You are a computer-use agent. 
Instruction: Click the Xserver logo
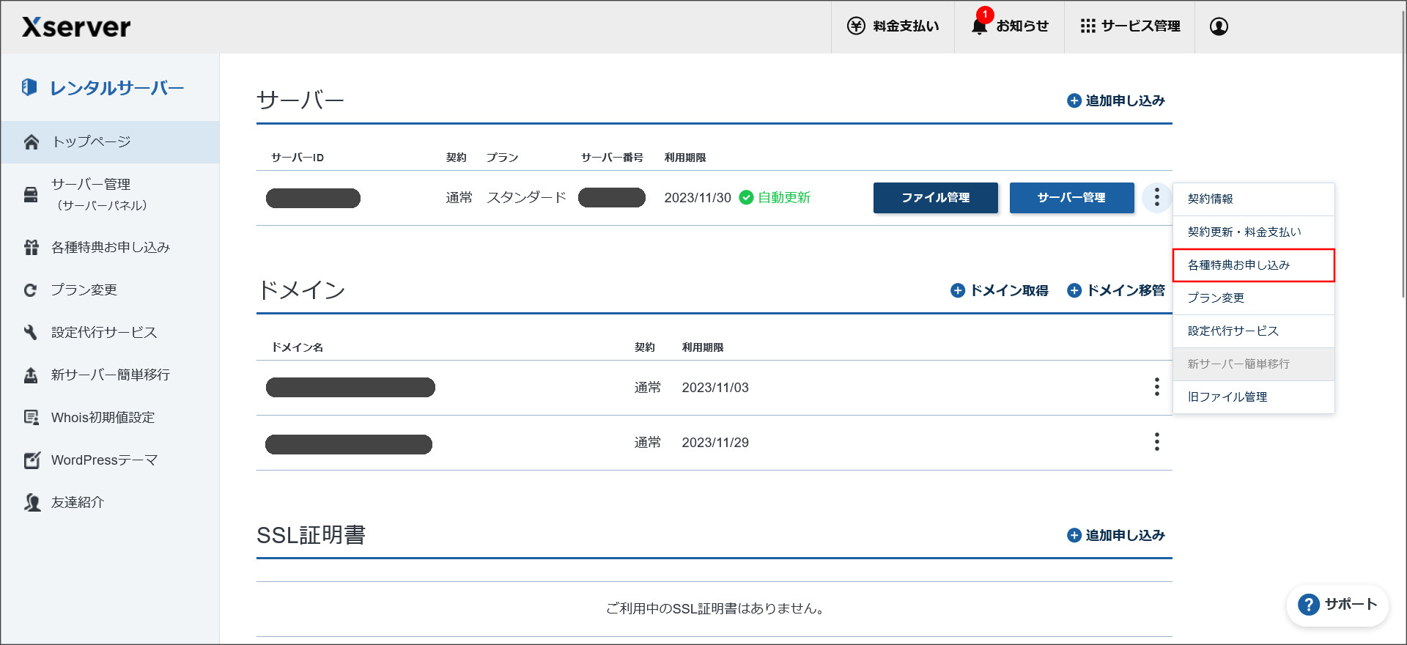pyautogui.click(x=76, y=27)
